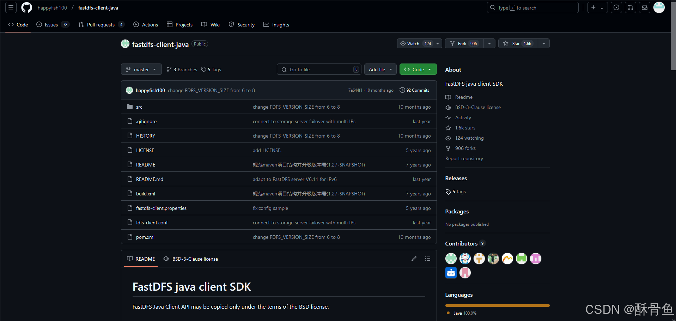Star the repository

pos(518,43)
